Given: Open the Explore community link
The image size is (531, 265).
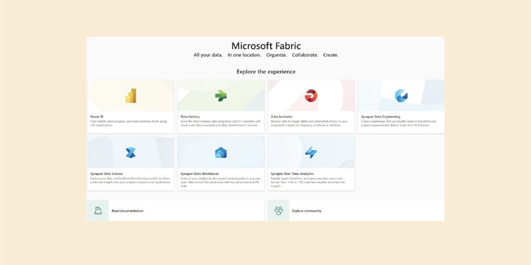Looking at the screenshot, I should tap(306, 211).
